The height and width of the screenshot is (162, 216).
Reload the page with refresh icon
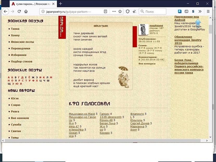coord(19,11)
